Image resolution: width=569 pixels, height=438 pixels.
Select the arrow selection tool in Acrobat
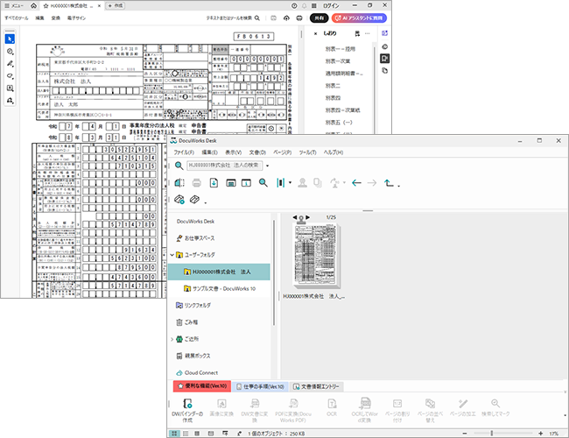(x=10, y=39)
